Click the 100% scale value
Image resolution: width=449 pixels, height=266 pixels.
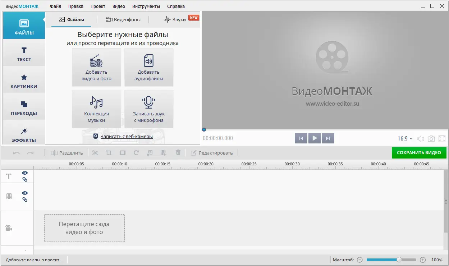coord(437,260)
